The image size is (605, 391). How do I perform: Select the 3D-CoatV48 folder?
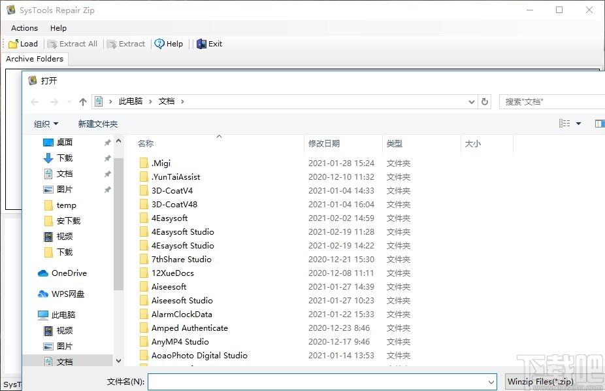click(174, 205)
